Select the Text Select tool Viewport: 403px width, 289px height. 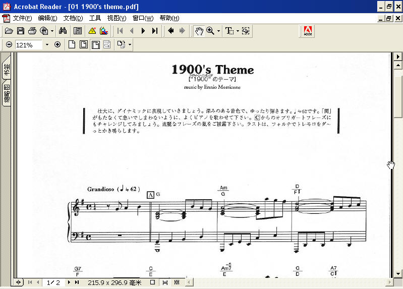click(x=229, y=31)
